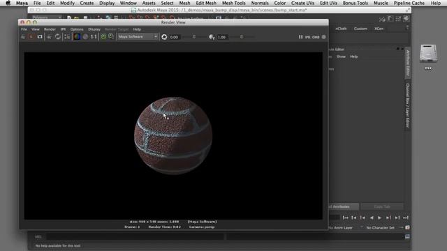The height and width of the screenshot is (251, 447).
Task: Click the Copy Tab button
Action: [x=382, y=206]
